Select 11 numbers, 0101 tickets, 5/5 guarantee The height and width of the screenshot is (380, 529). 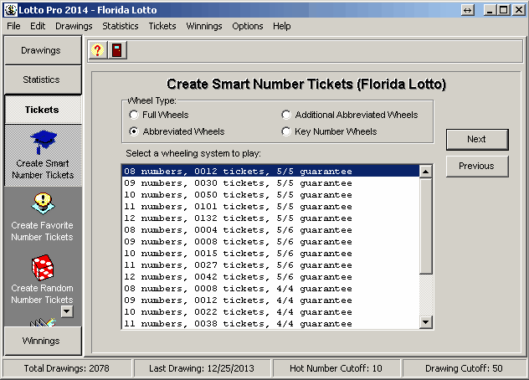(270, 207)
